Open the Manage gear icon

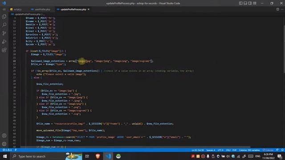click(x=4, y=144)
